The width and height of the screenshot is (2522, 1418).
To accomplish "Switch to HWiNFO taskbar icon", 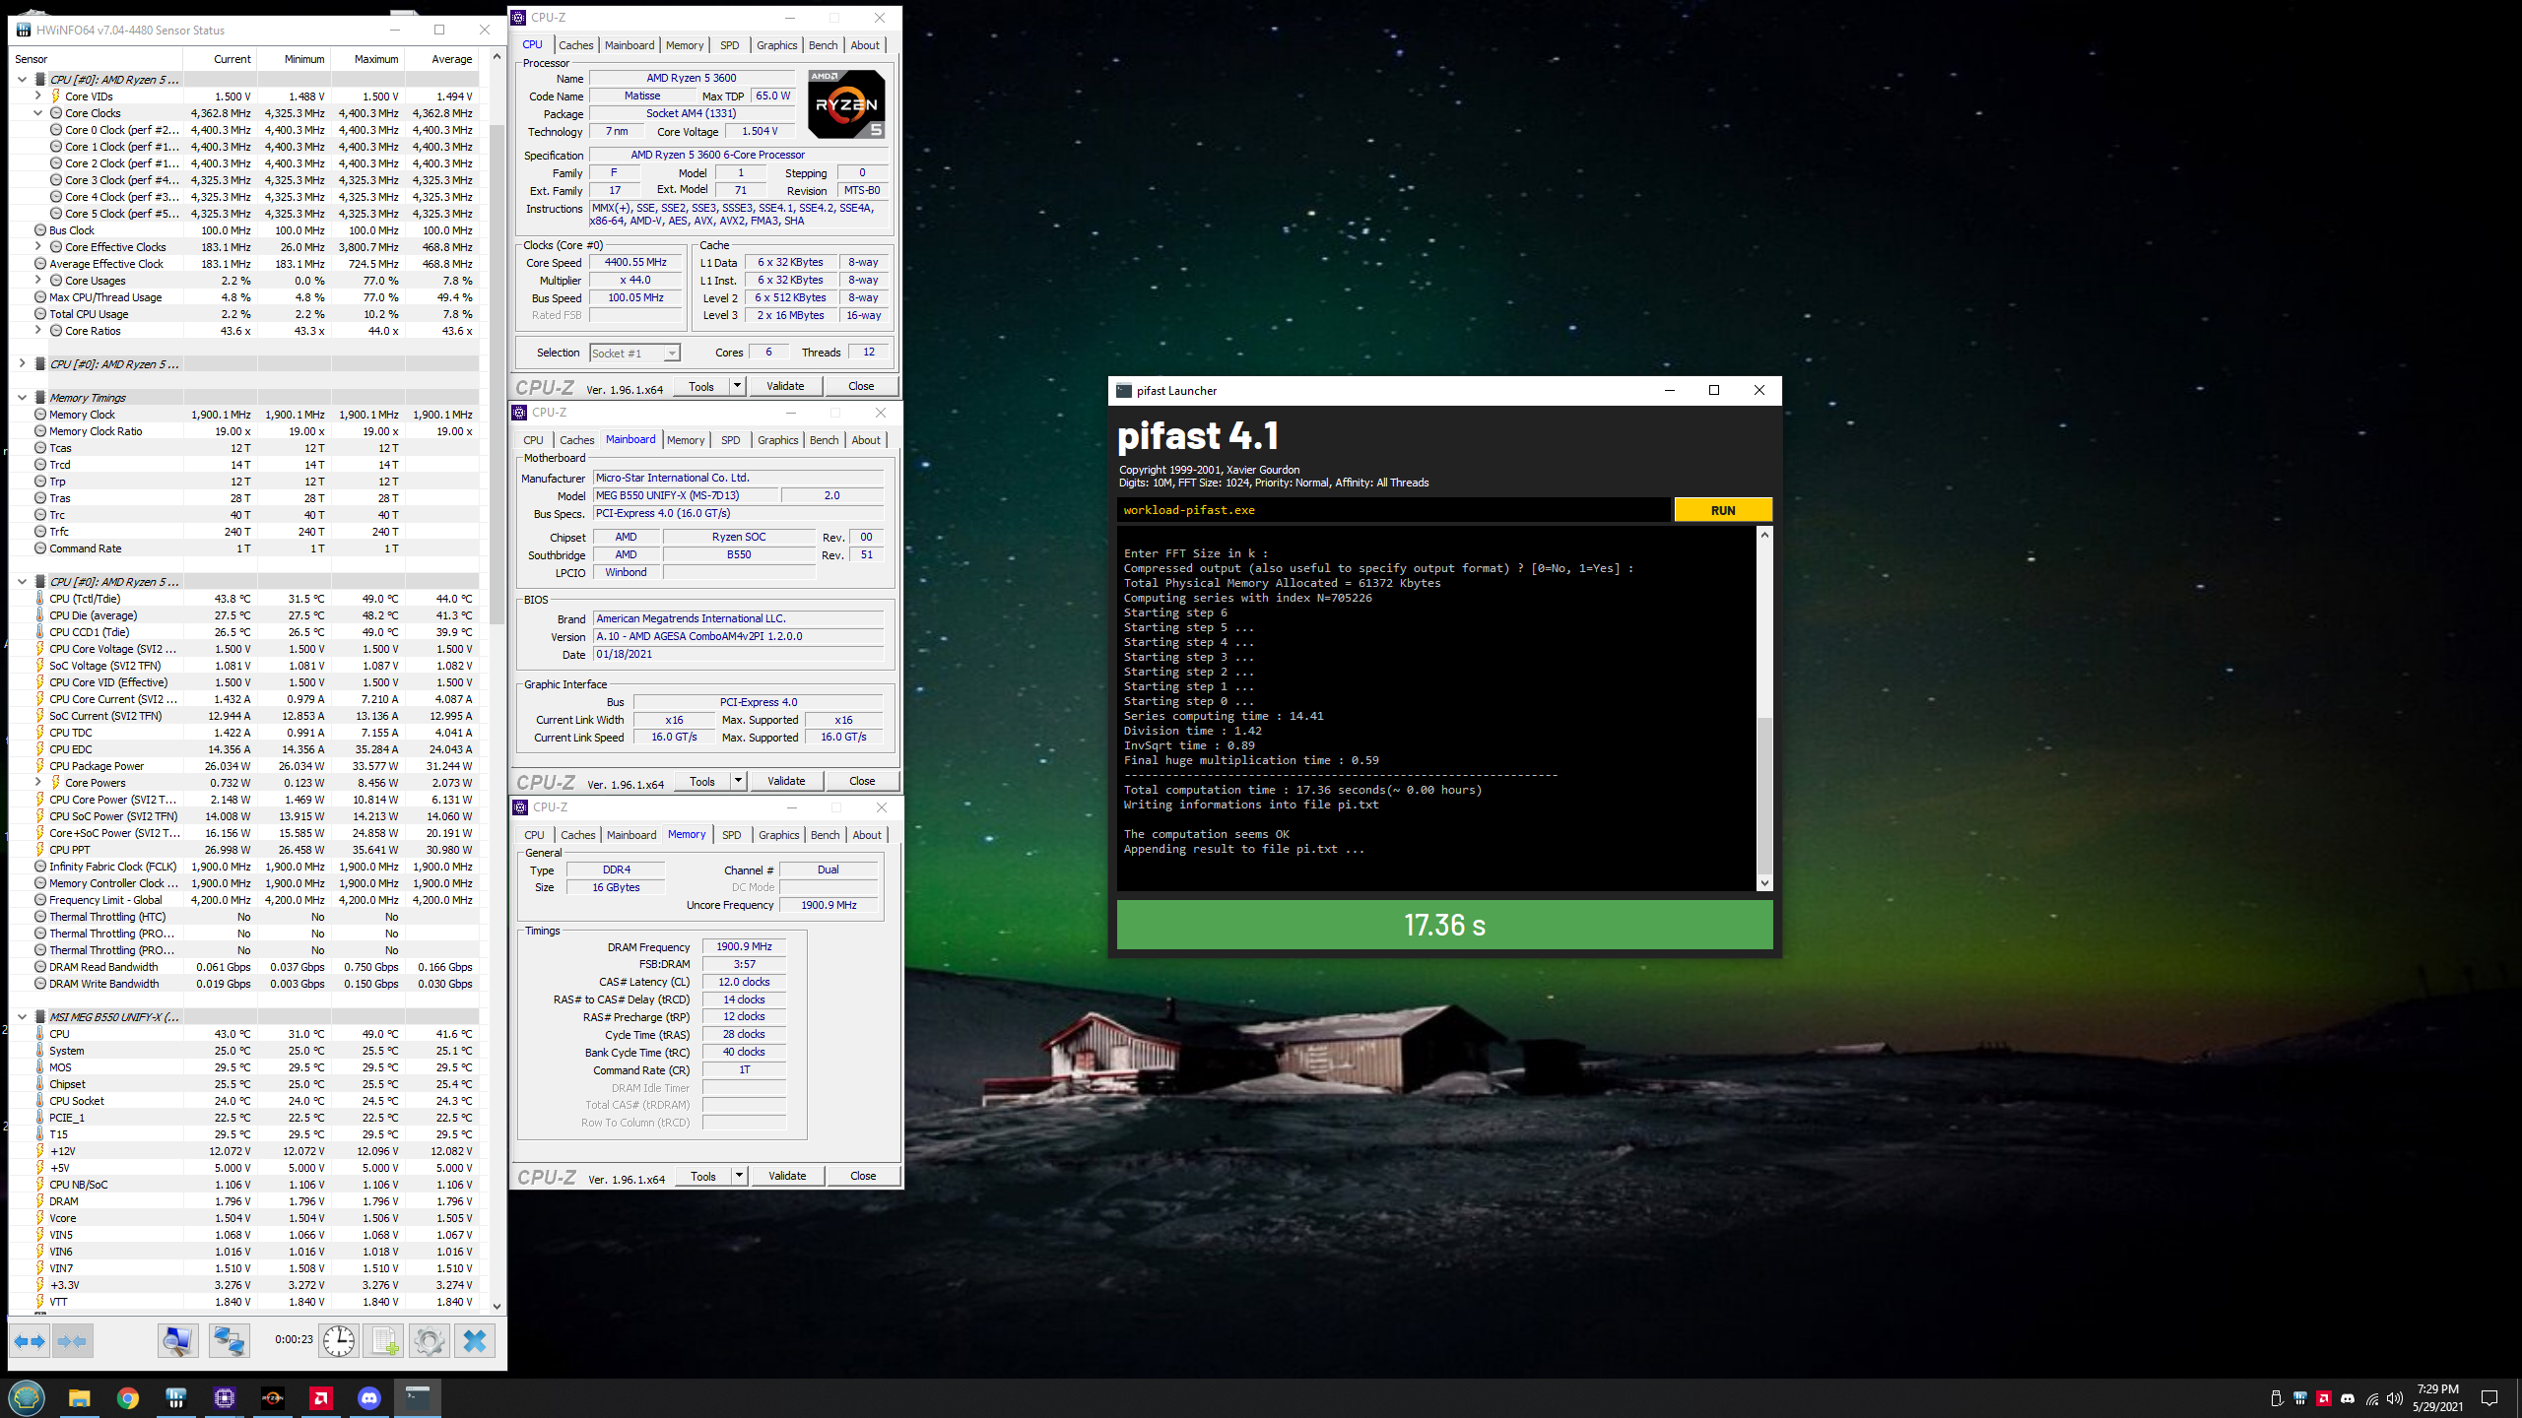I will pyautogui.click(x=176, y=1398).
